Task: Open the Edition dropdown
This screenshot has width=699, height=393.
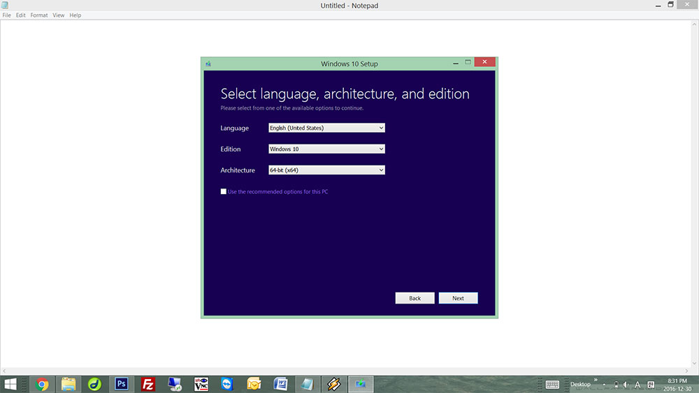Action: point(326,149)
